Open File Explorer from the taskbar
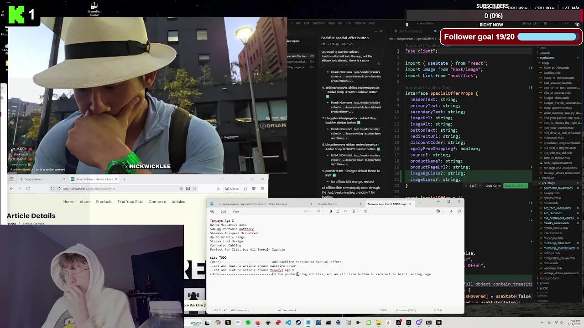584x328 pixels. tap(379, 323)
